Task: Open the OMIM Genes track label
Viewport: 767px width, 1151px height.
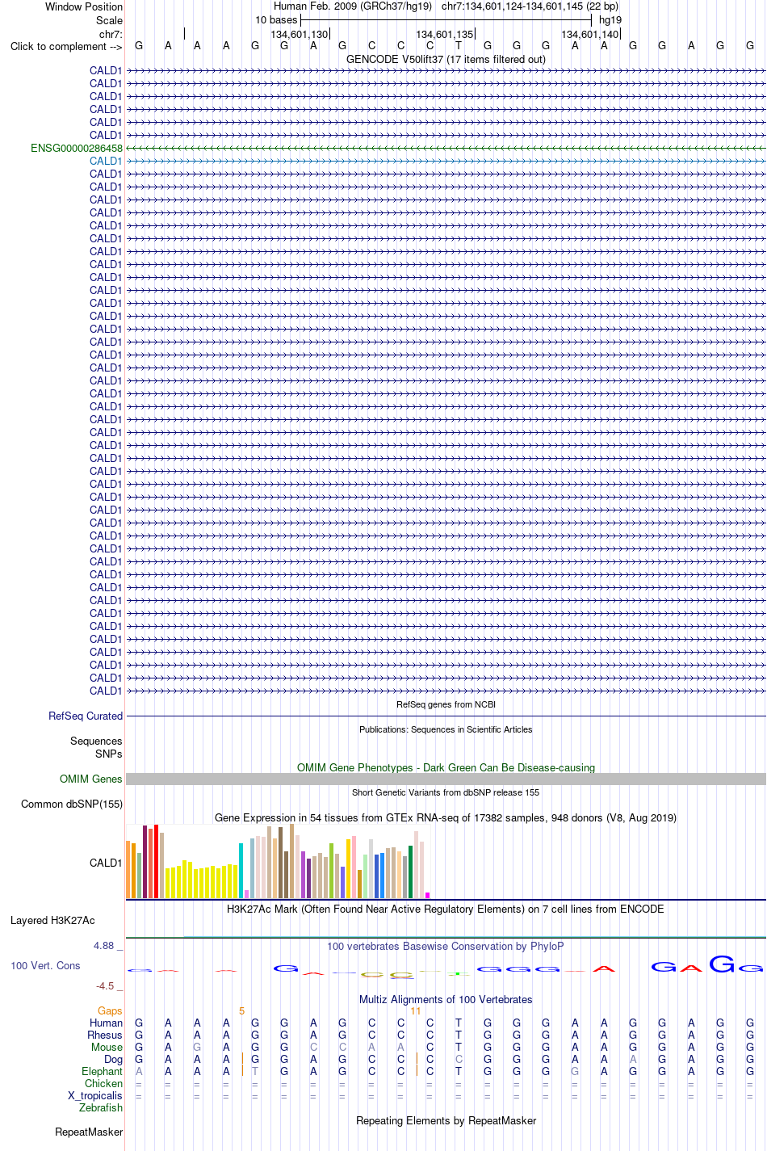Action: [x=91, y=779]
